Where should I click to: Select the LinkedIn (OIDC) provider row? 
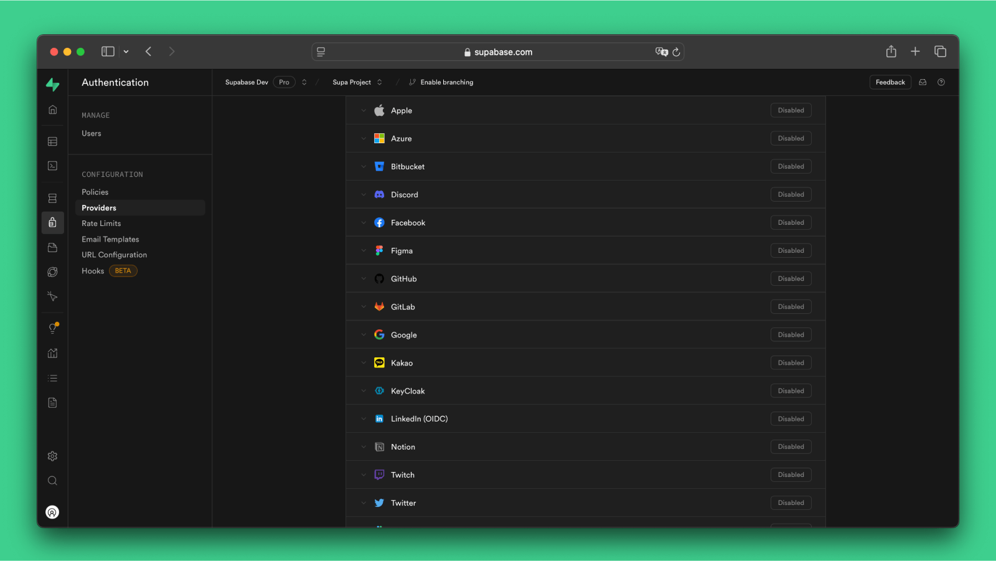point(585,418)
